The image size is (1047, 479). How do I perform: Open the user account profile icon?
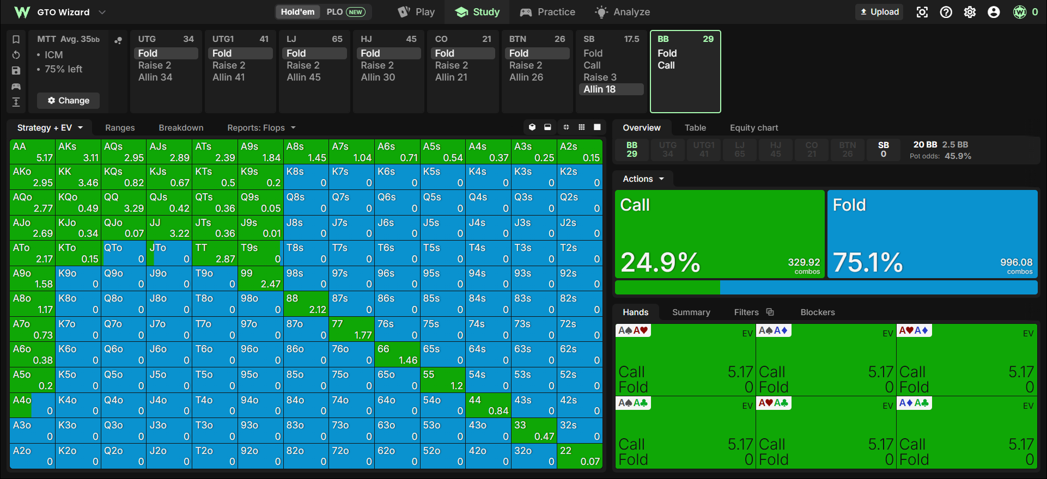(x=994, y=12)
